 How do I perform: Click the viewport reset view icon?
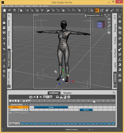(109, 33)
